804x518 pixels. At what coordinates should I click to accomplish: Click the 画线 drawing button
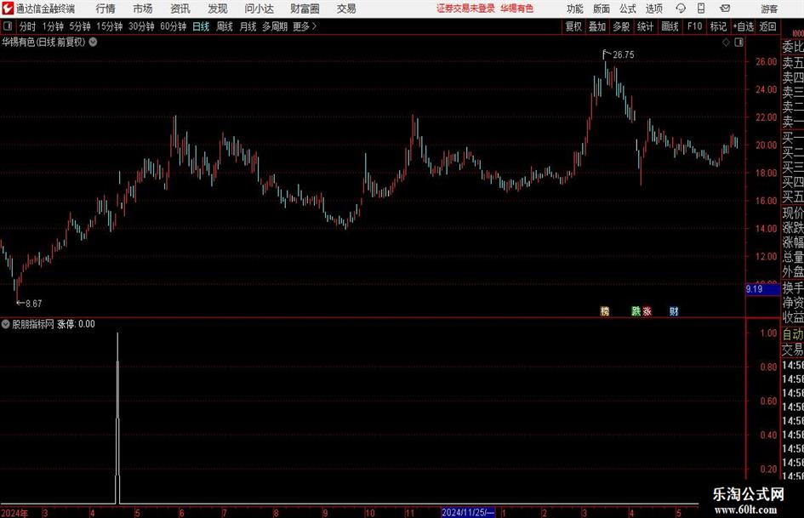[670, 26]
